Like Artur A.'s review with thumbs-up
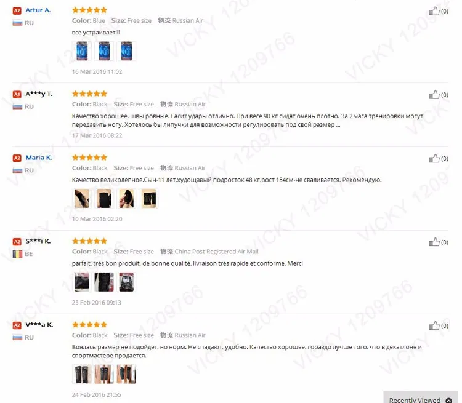Image resolution: width=462 pixels, height=403 pixels. [x=434, y=11]
